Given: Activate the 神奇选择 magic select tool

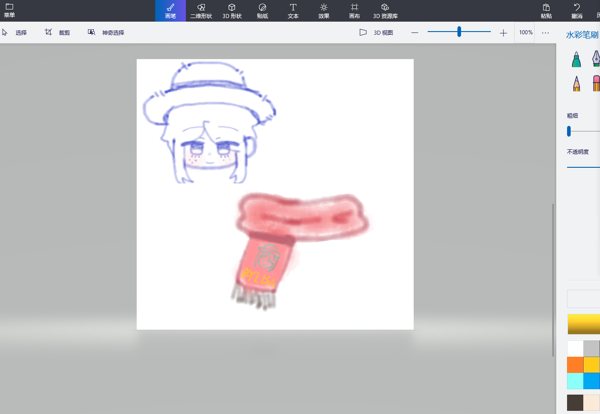Looking at the screenshot, I should coord(106,32).
